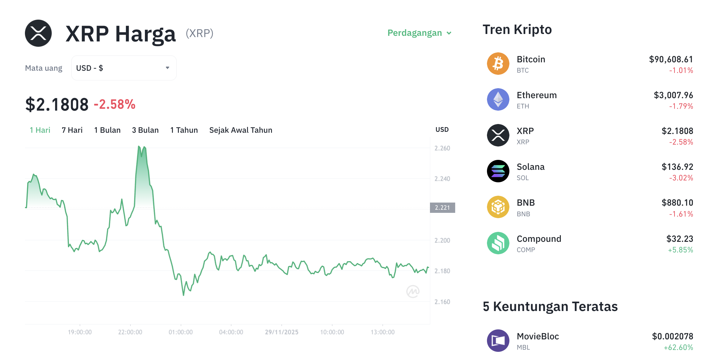Click the XRP logo next to the page title
The height and width of the screenshot is (359, 701).
[x=38, y=33]
